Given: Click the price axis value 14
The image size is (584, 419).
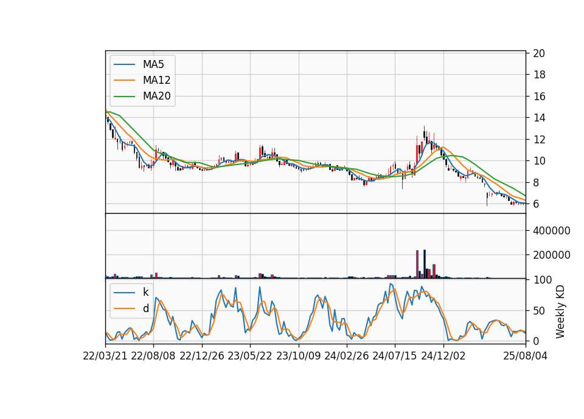Looking at the screenshot, I should [539, 118].
